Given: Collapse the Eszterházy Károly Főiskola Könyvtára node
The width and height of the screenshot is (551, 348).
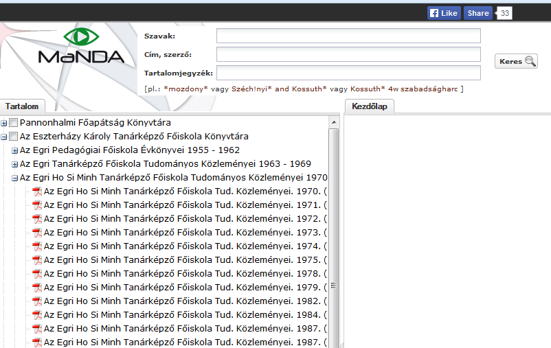Looking at the screenshot, I should 4,137.
